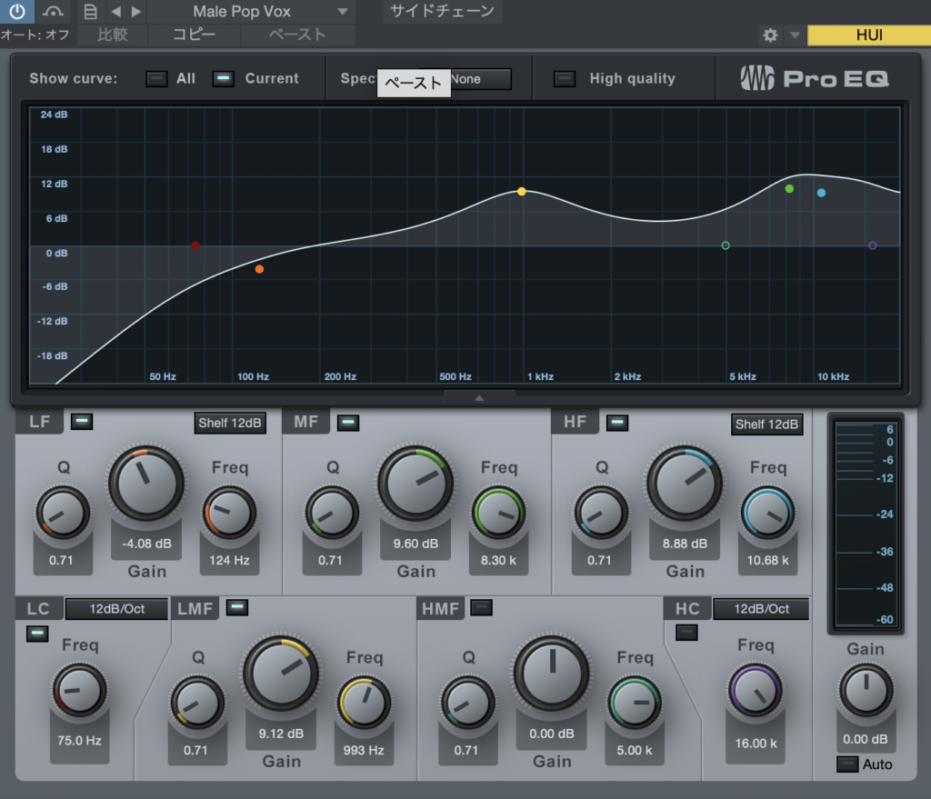
Task: Enable the HMF band toggle
Action: click(x=481, y=607)
